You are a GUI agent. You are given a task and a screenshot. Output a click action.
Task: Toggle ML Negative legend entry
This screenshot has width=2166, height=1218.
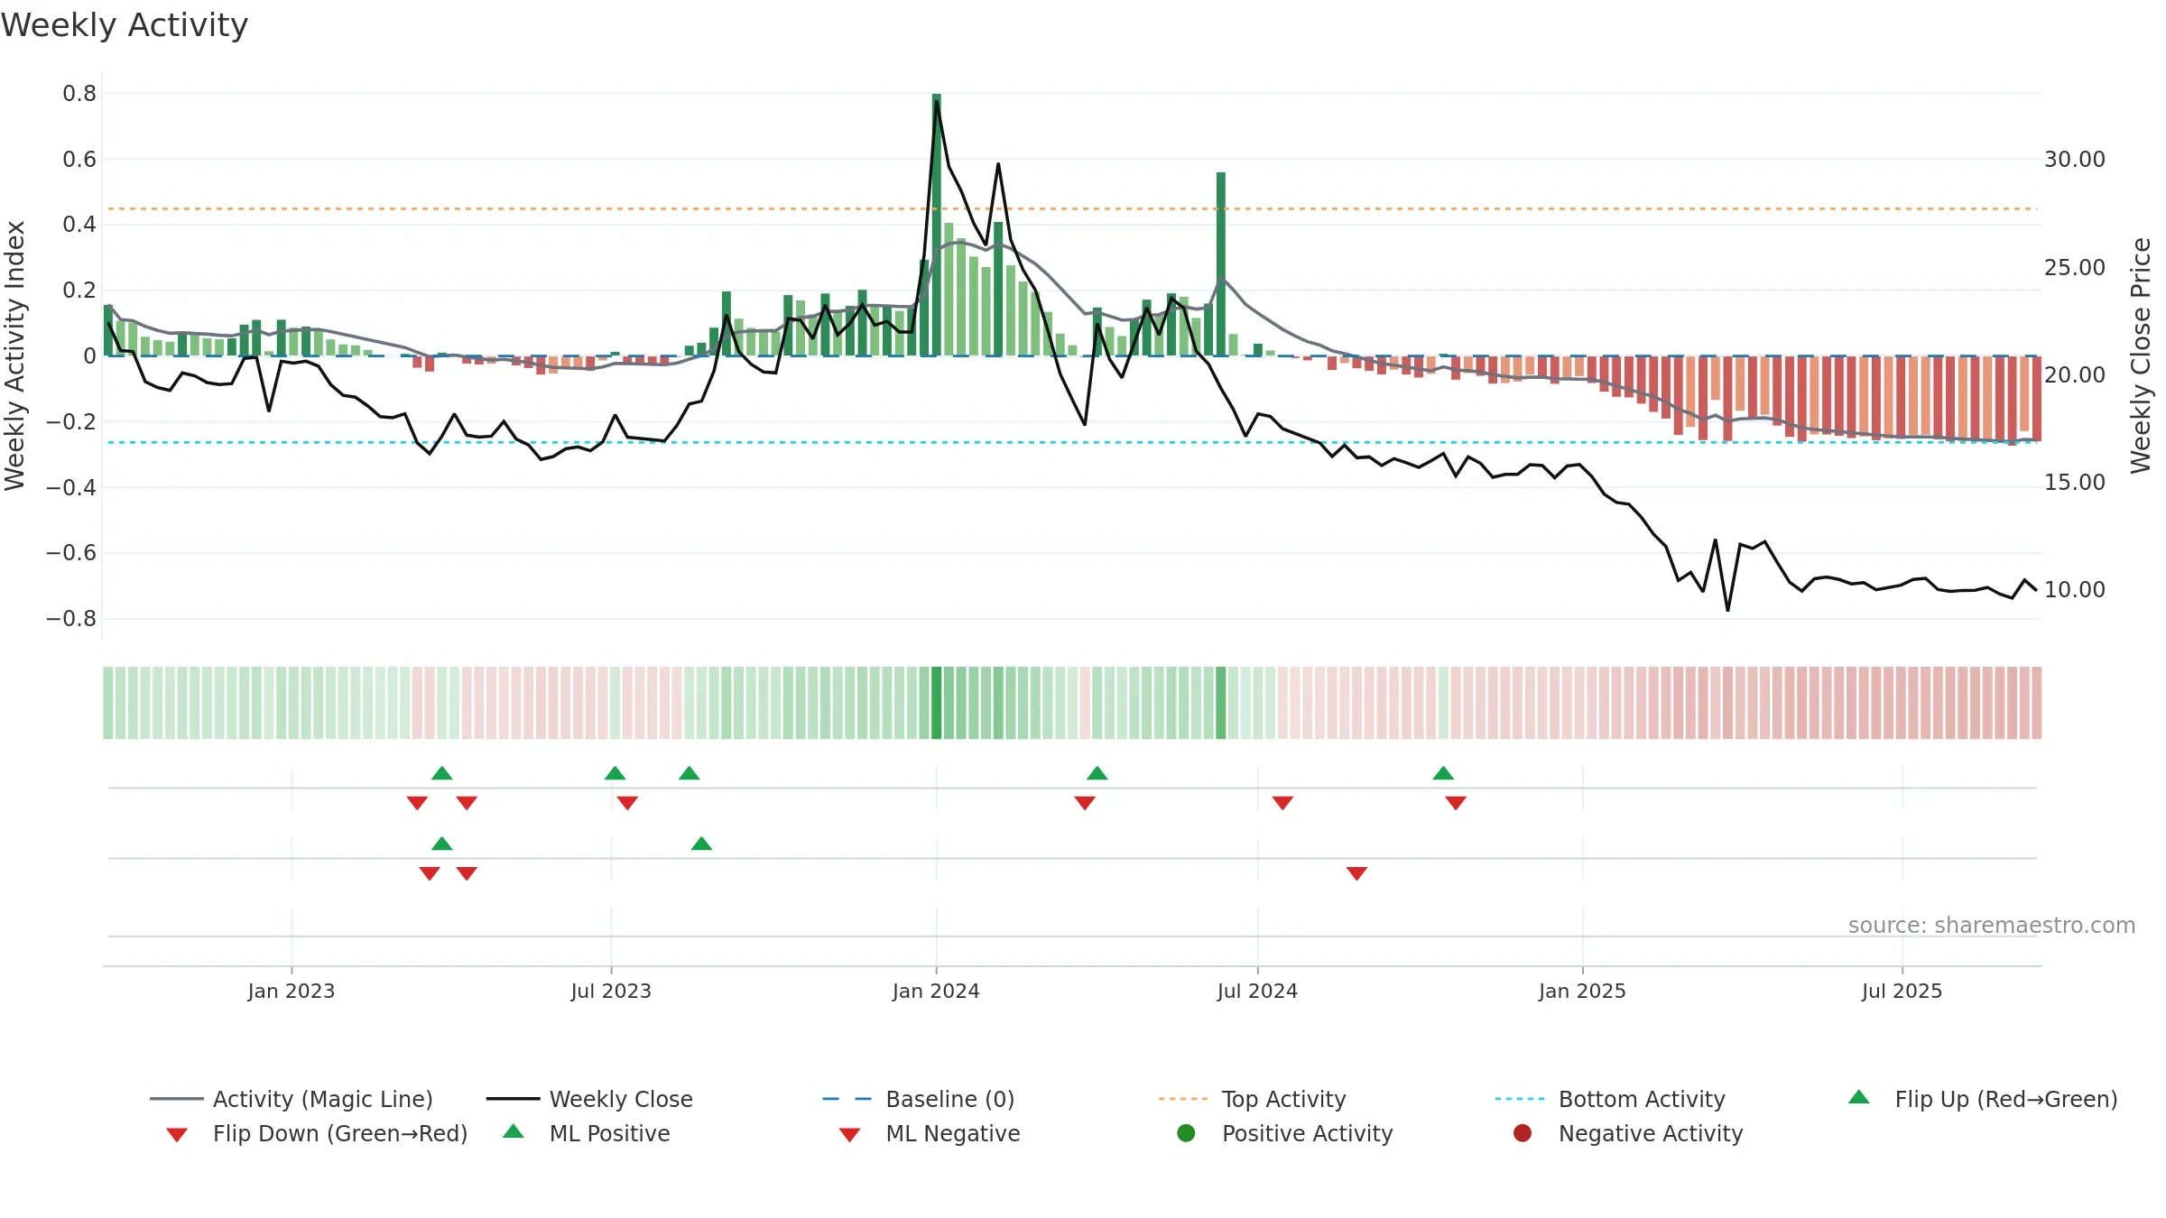(x=930, y=1133)
